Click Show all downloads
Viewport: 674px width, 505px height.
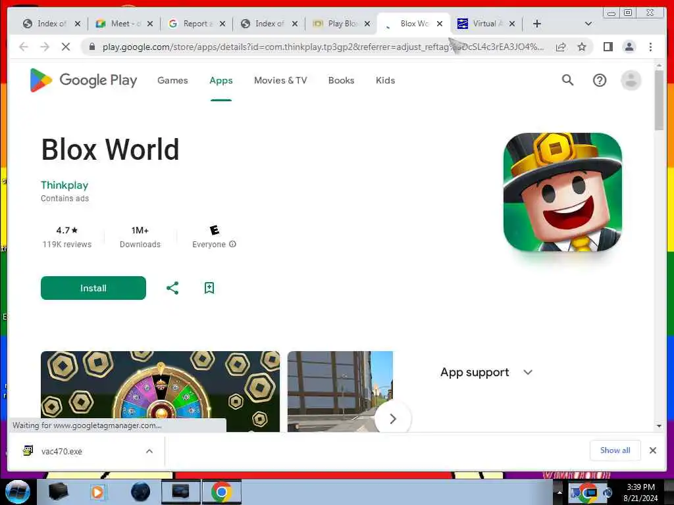615,450
